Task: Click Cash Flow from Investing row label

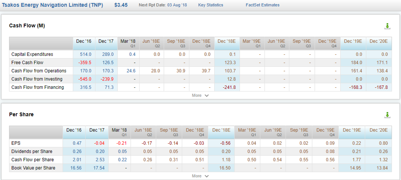Action: pos(37,79)
